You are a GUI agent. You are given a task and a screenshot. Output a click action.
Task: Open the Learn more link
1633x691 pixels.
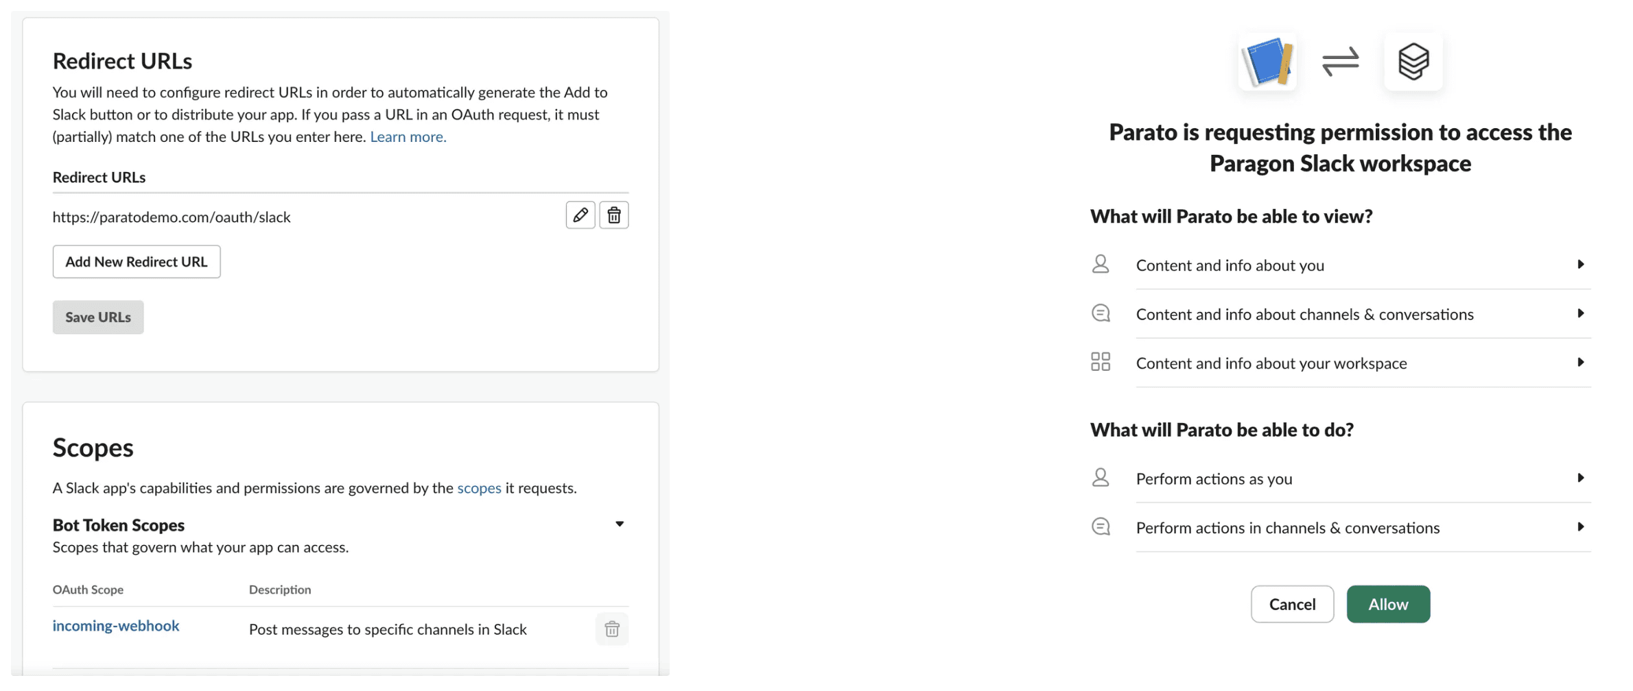tap(408, 136)
